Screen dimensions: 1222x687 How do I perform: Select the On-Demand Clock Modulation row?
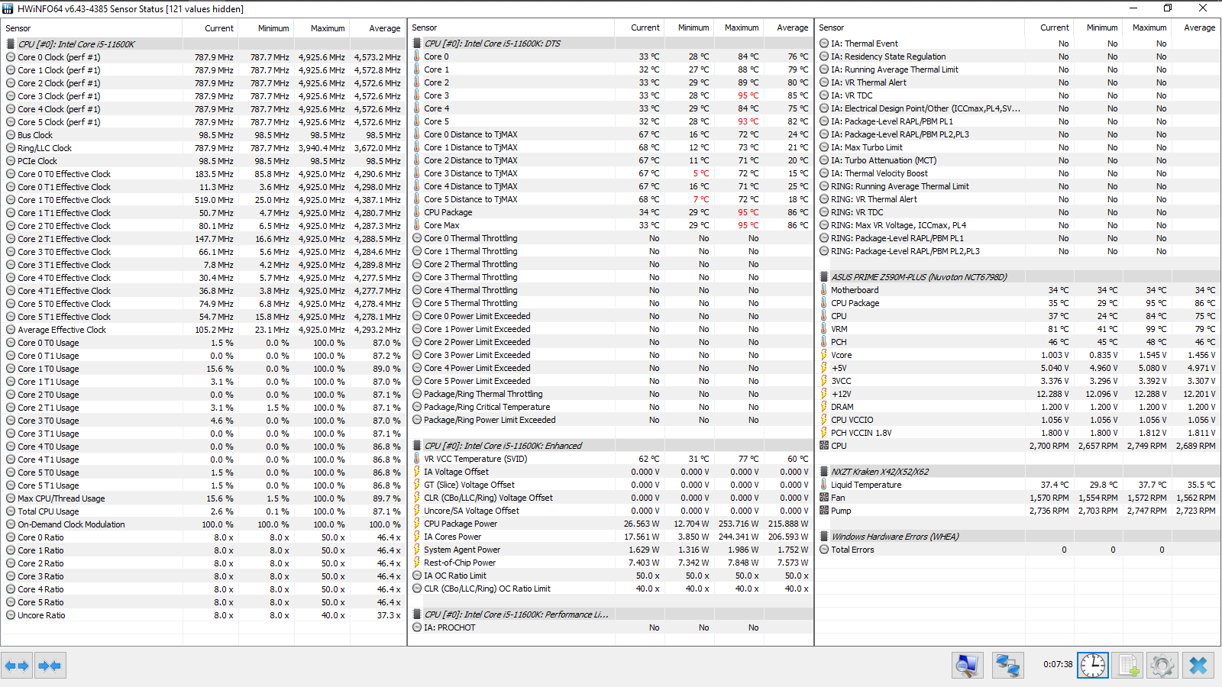203,524
